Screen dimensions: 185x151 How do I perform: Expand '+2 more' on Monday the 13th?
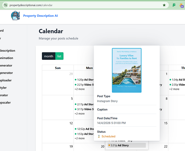[x=80, y=138]
